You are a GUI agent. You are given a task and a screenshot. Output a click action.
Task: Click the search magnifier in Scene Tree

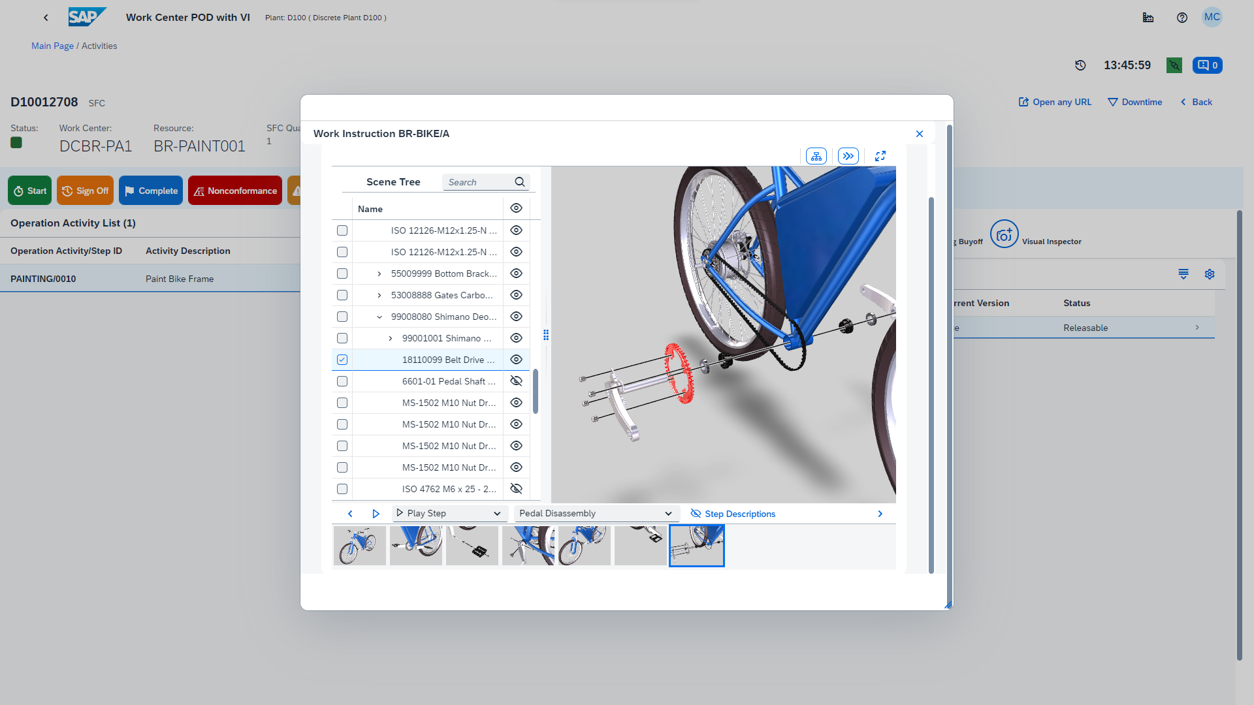tap(520, 182)
